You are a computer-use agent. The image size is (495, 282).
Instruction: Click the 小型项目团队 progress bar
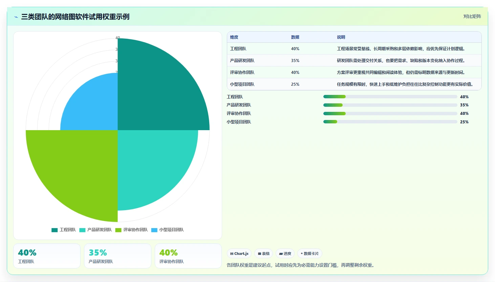tap(390, 122)
